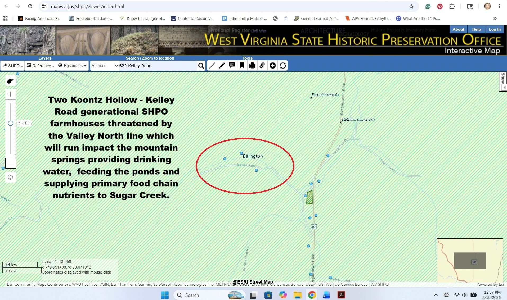Click the overview map thumbnail
Viewport: 507px width, 300px height.
(x=470, y=261)
